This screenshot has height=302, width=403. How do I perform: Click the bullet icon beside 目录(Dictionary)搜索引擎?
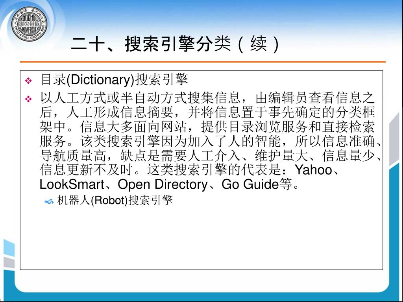click(28, 81)
